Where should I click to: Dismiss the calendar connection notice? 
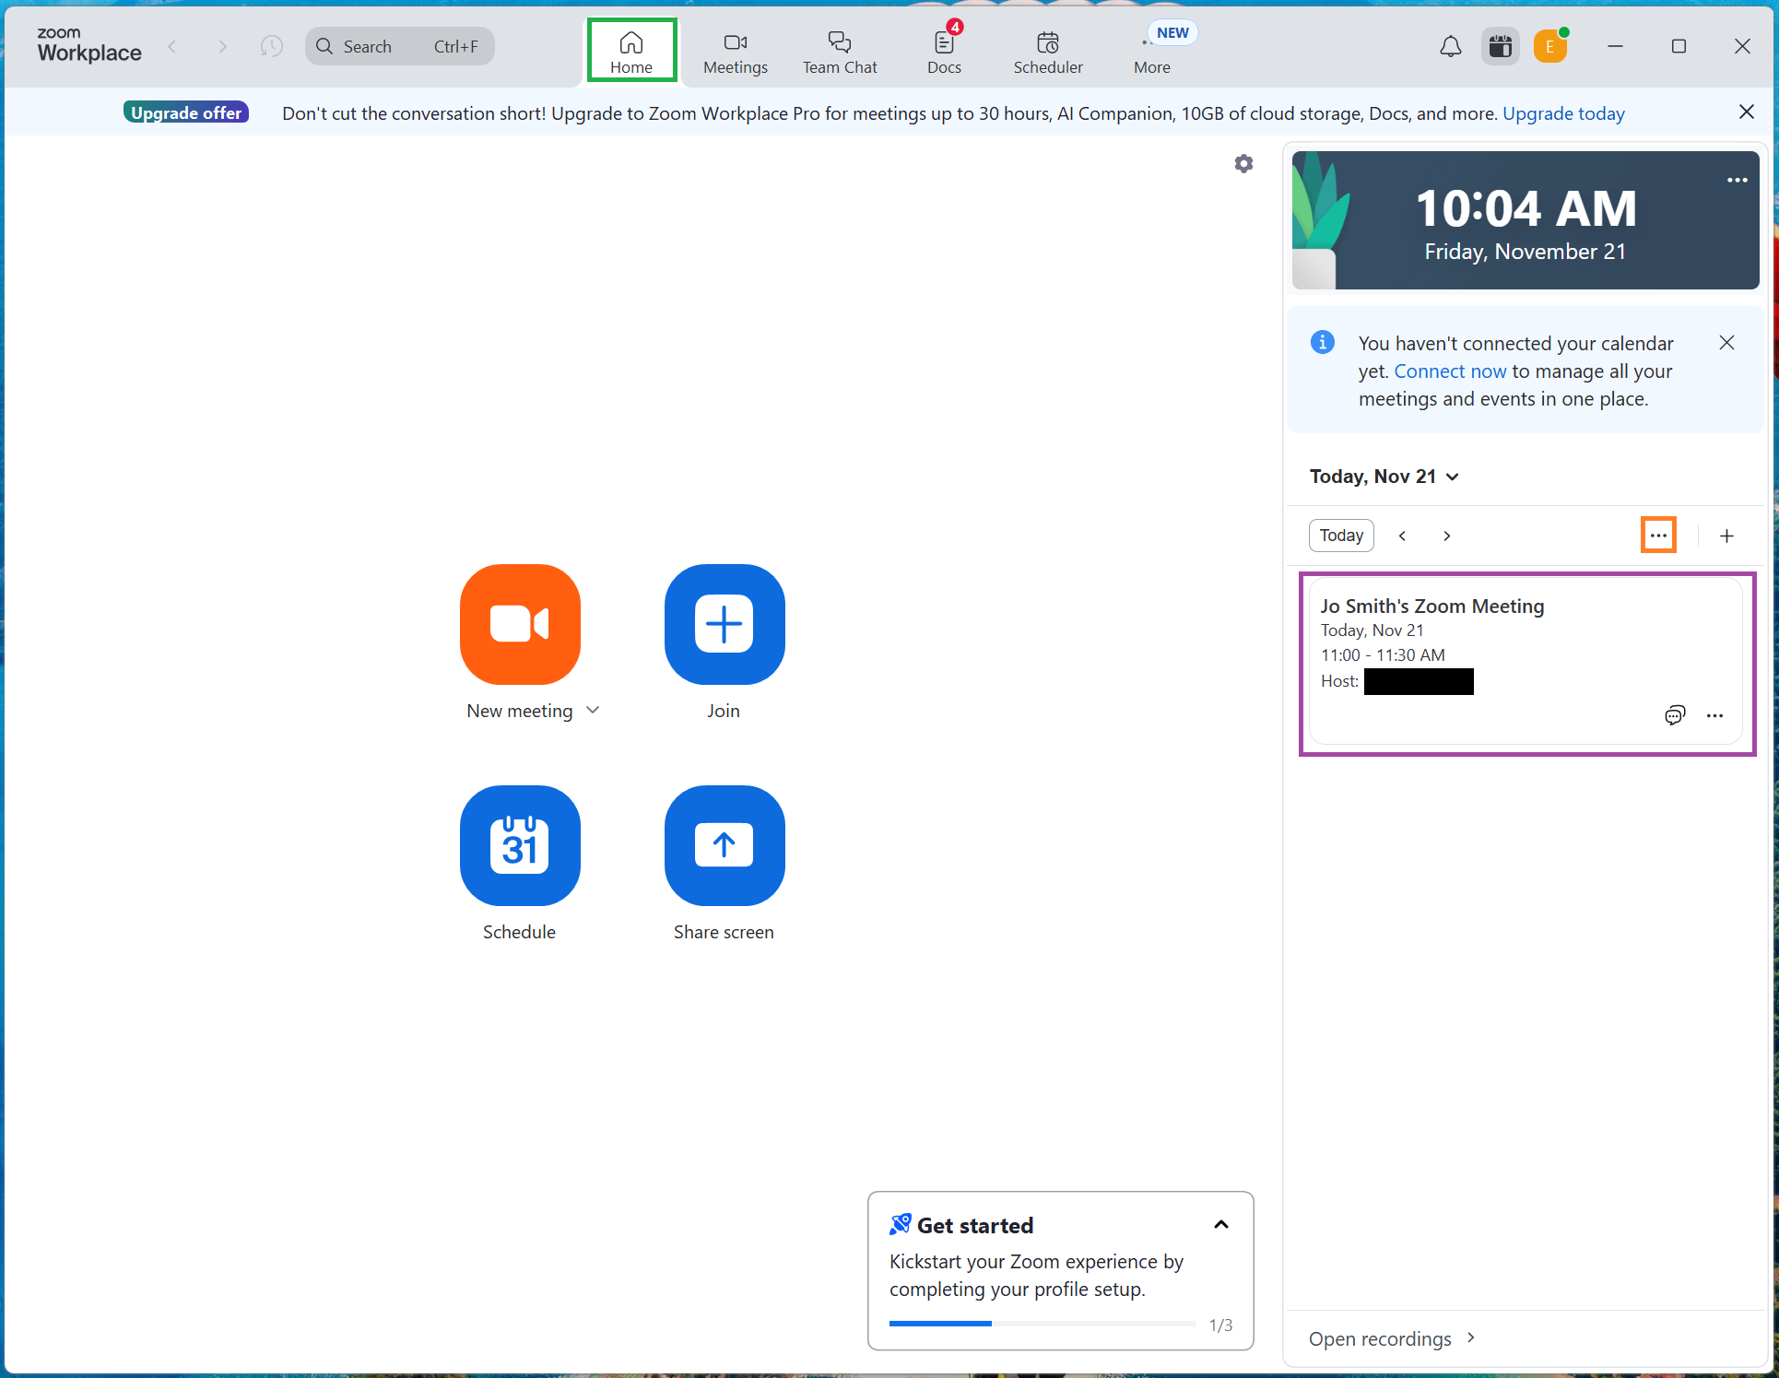coord(1726,343)
